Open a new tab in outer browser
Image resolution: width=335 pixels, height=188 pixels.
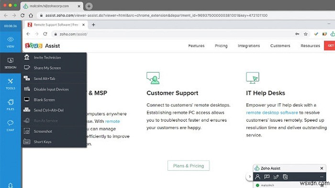tap(89, 6)
